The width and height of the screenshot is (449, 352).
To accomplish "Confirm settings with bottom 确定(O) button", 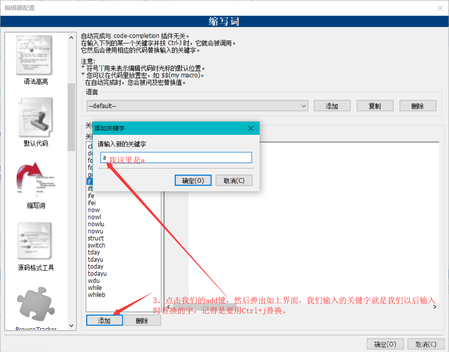I will [385, 344].
